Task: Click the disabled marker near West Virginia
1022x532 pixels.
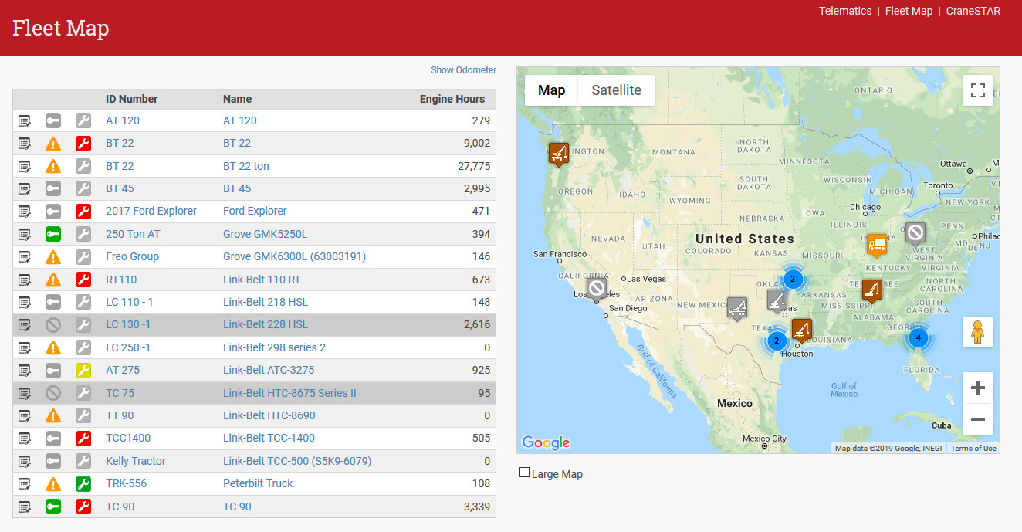Action: (915, 234)
